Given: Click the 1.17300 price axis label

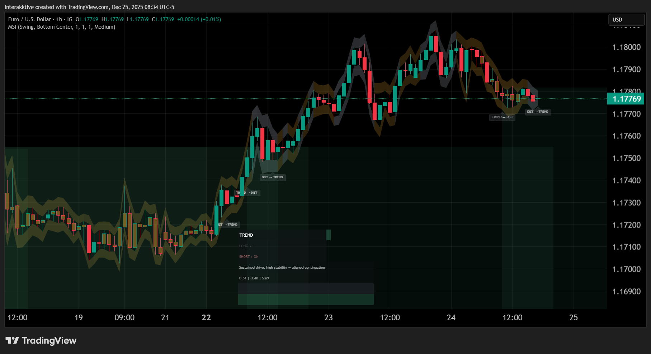Looking at the screenshot, I should (x=626, y=203).
